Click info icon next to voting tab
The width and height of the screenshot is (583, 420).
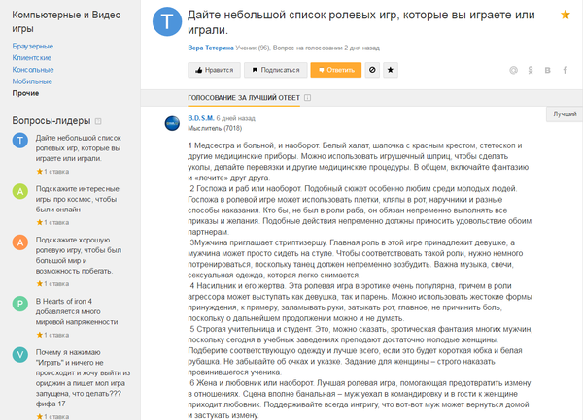pos(307,98)
